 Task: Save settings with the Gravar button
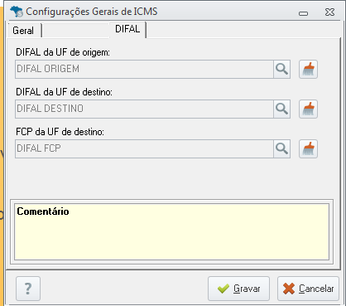coord(238,289)
